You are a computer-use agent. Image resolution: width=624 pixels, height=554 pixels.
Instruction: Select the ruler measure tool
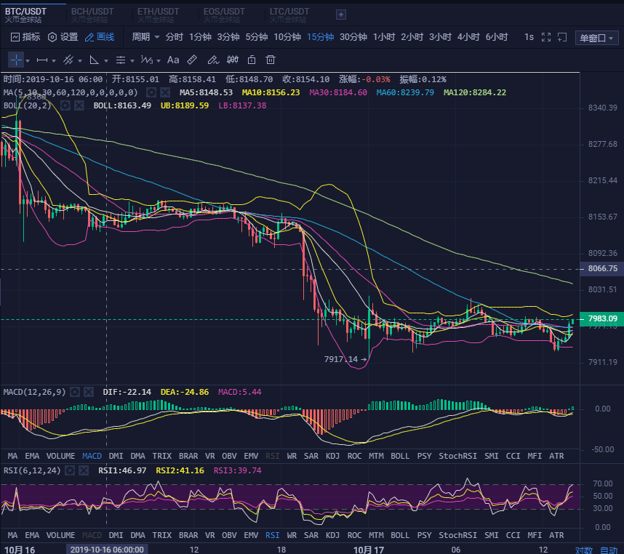(x=193, y=60)
